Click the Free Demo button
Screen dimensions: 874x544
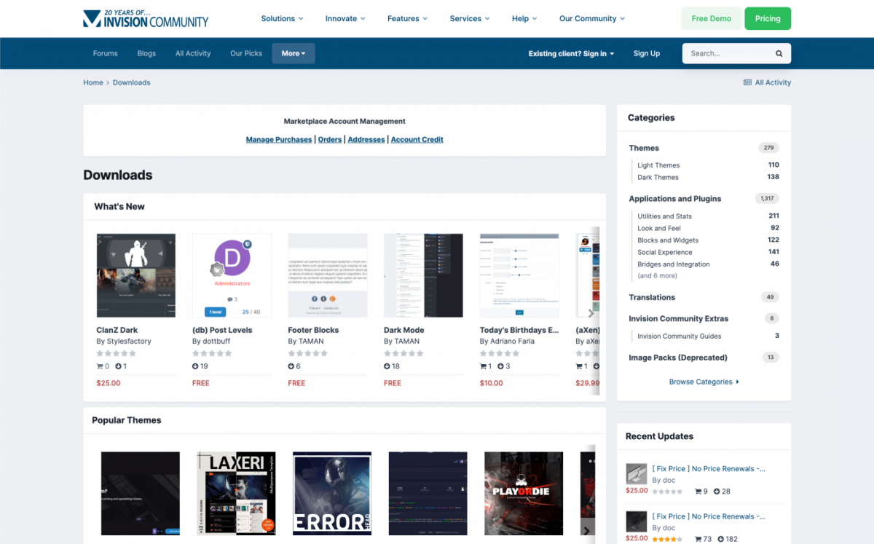point(712,19)
